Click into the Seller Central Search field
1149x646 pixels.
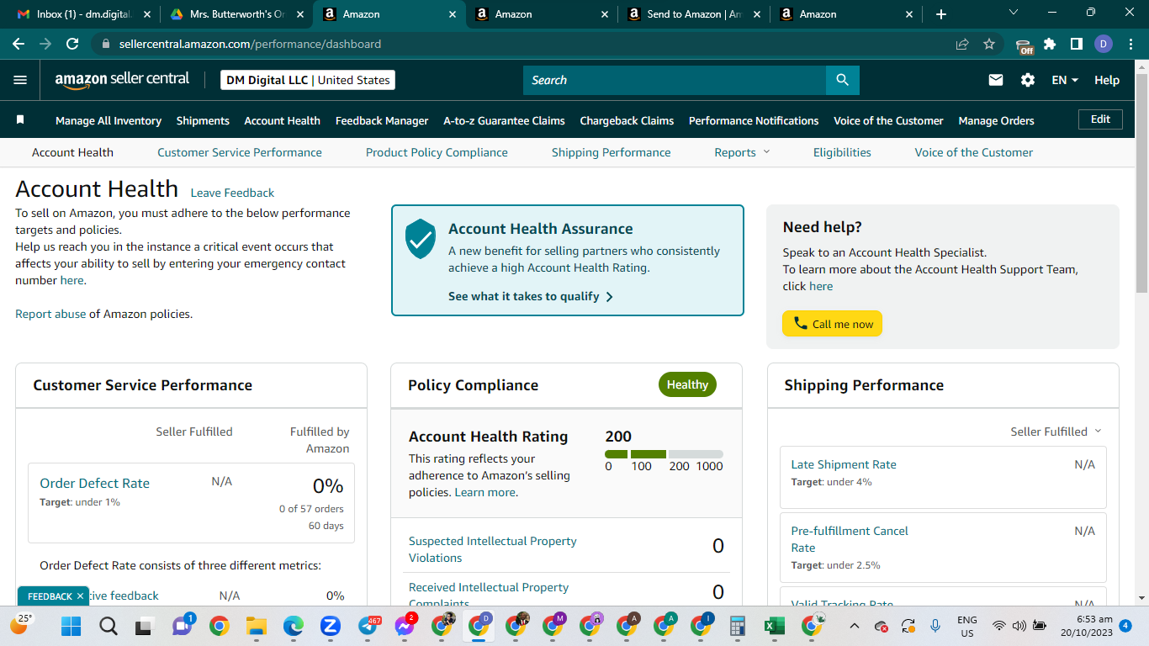(675, 80)
